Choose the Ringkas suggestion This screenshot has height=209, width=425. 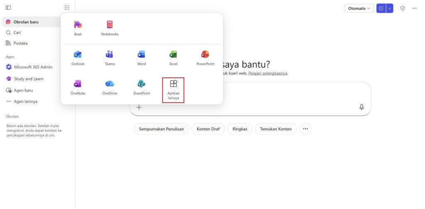tap(240, 129)
